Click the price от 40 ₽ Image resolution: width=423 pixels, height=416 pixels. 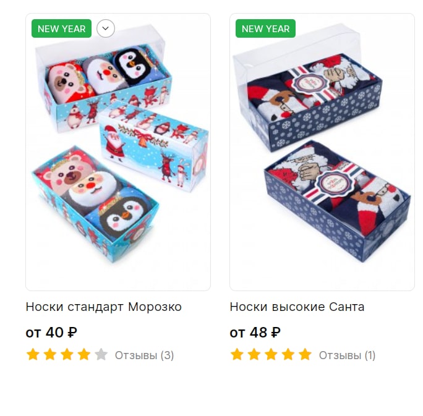click(51, 333)
